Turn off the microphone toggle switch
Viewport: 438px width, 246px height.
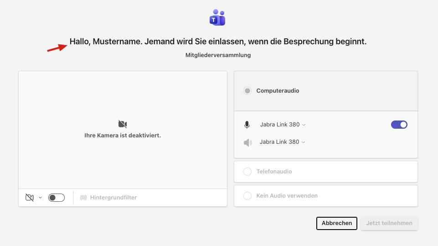399,125
